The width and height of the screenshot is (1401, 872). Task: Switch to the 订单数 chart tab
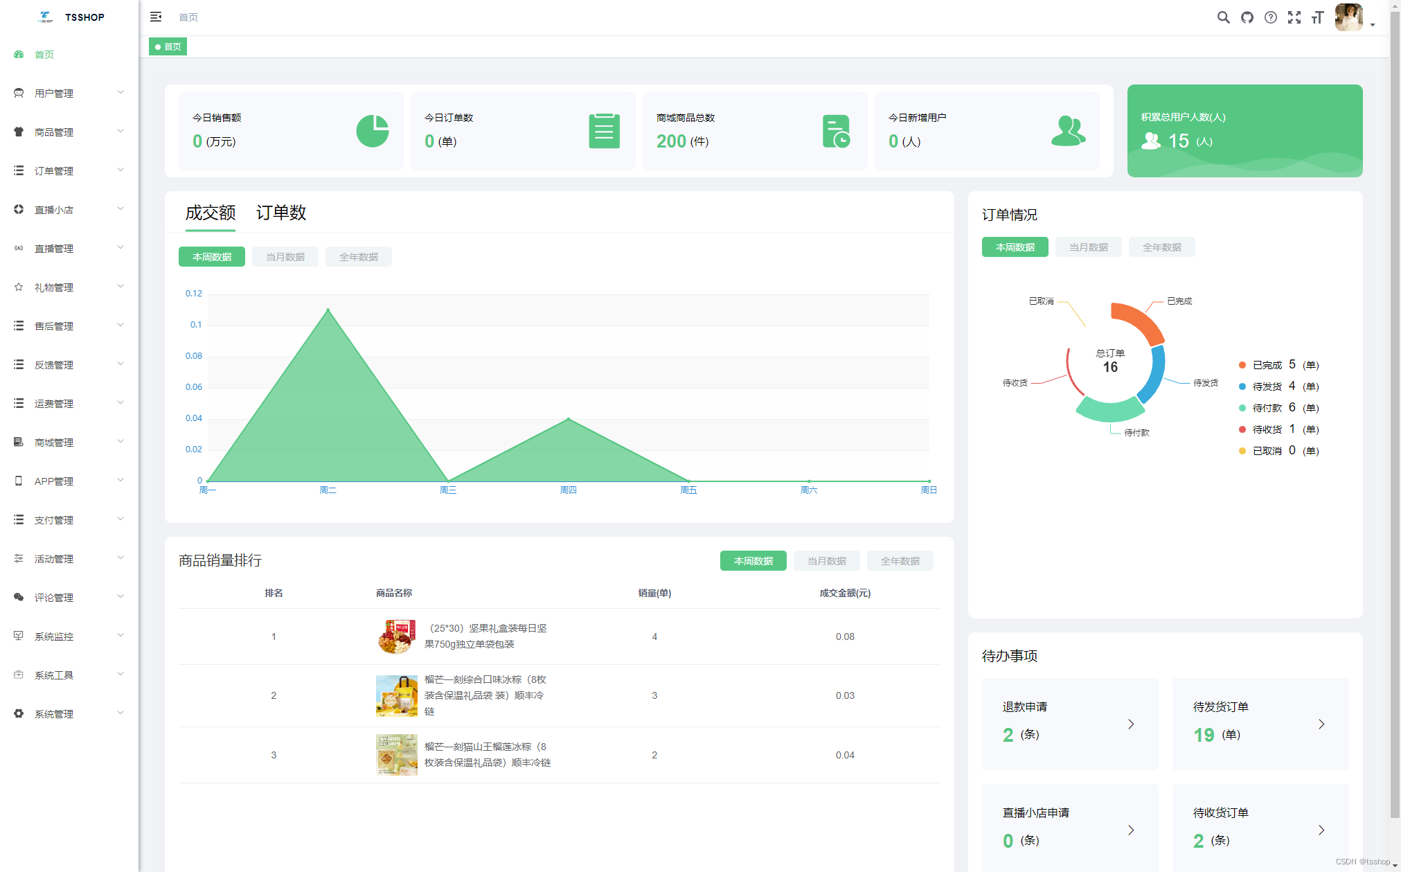280,213
